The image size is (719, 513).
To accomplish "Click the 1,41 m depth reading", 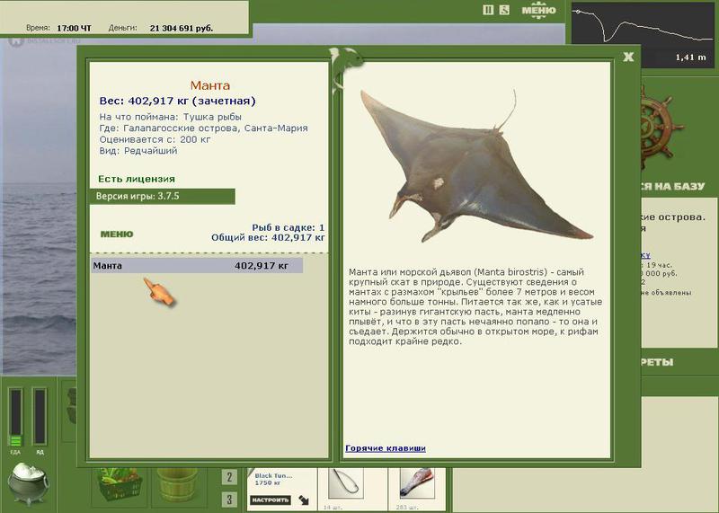I will [690, 57].
